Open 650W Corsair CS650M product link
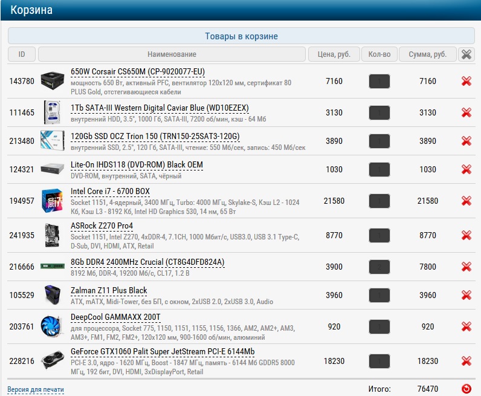 click(138, 72)
